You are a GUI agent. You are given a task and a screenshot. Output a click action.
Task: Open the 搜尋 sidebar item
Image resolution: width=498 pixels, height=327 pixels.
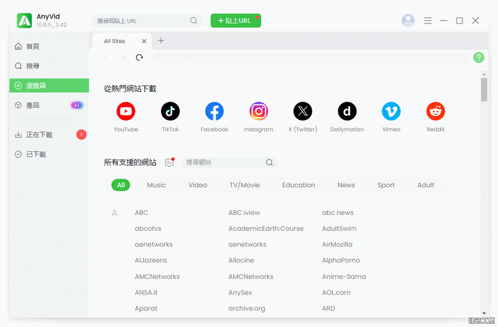pos(33,66)
